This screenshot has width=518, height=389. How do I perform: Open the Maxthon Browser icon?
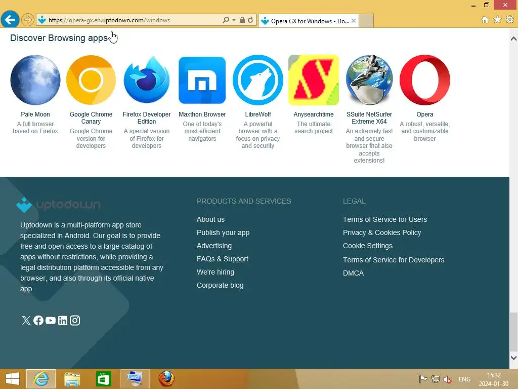[x=202, y=80]
